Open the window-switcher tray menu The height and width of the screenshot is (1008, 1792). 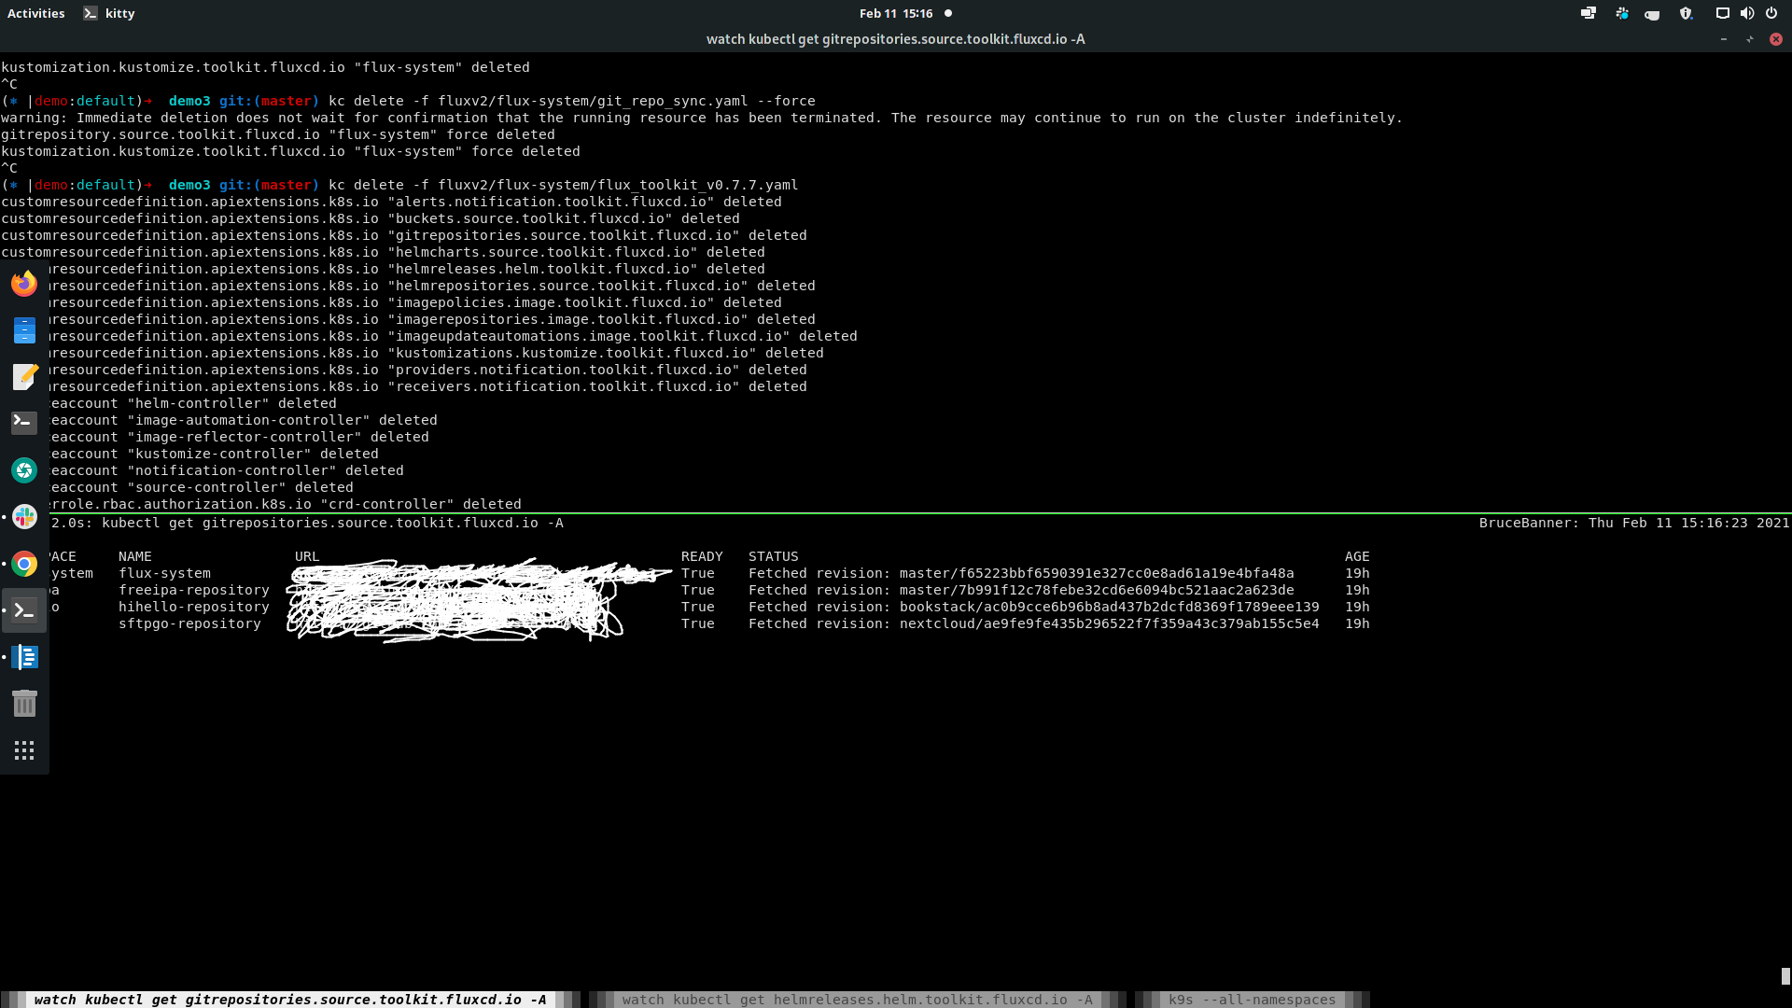click(1588, 13)
